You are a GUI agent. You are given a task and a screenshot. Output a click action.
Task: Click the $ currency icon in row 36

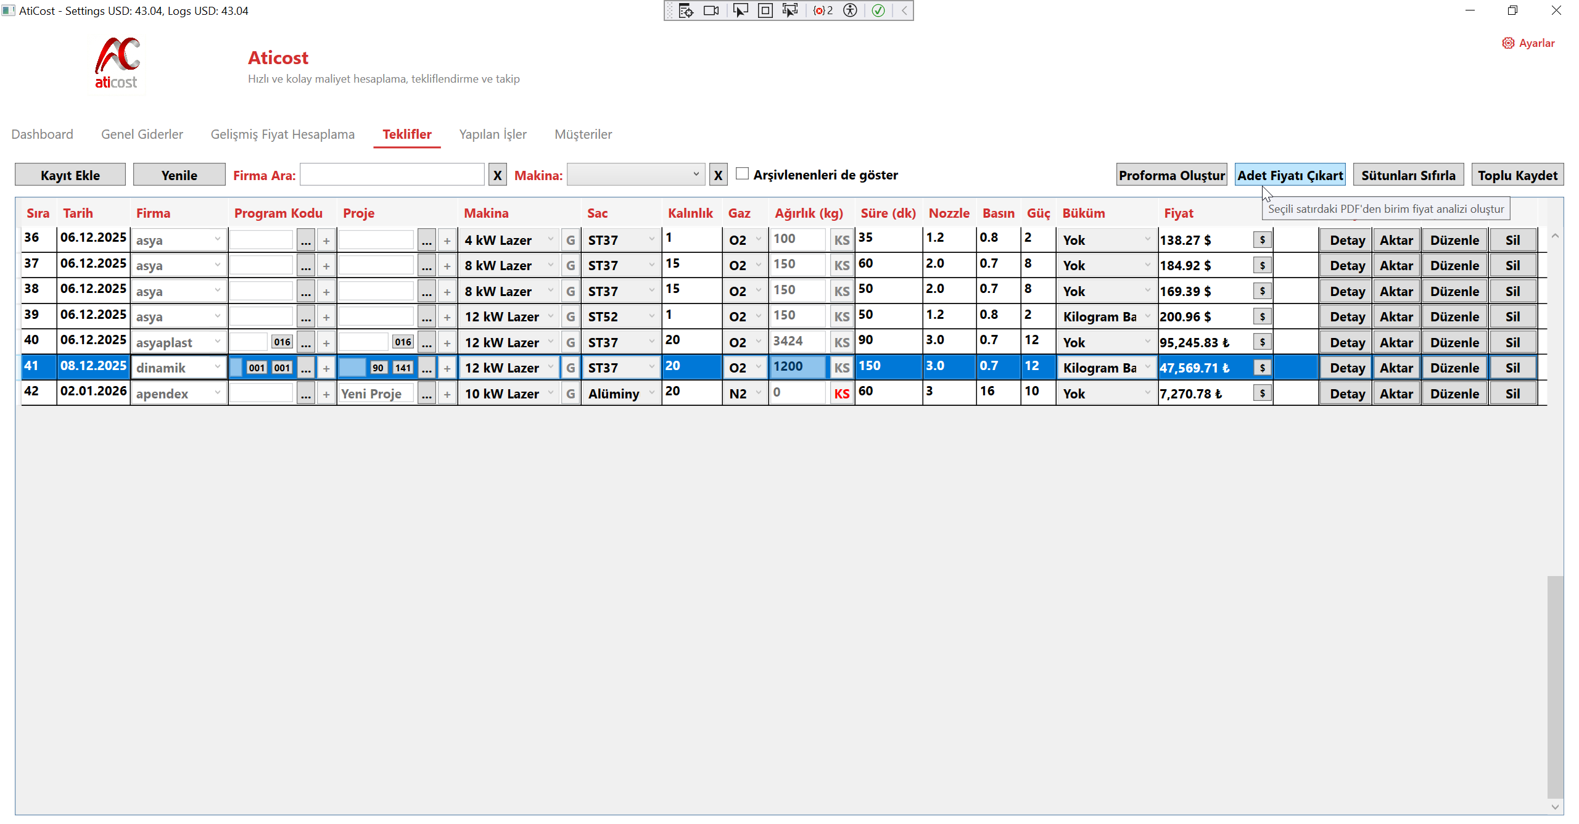point(1262,240)
